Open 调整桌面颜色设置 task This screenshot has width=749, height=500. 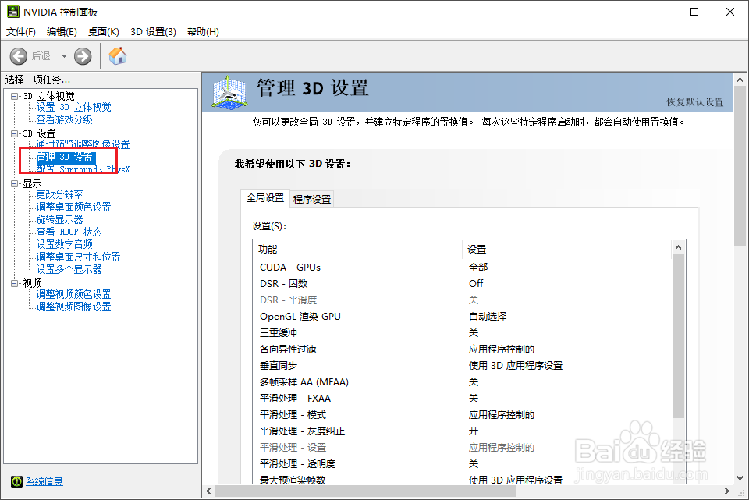coord(73,207)
